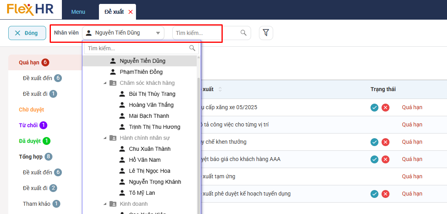The width and height of the screenshot is (447, 214).
Task: Click the search field inside employee dropdown list
Action: 142,48
